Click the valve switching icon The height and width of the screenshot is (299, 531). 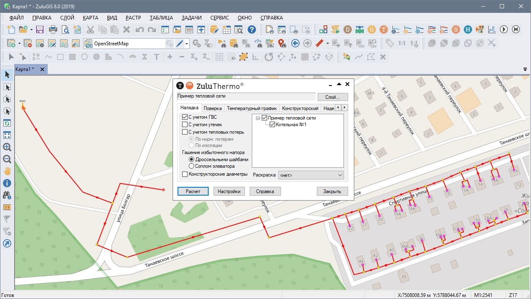tap(360, 29)
